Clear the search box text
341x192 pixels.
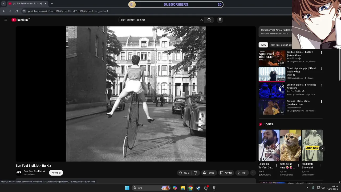point(201,20)
